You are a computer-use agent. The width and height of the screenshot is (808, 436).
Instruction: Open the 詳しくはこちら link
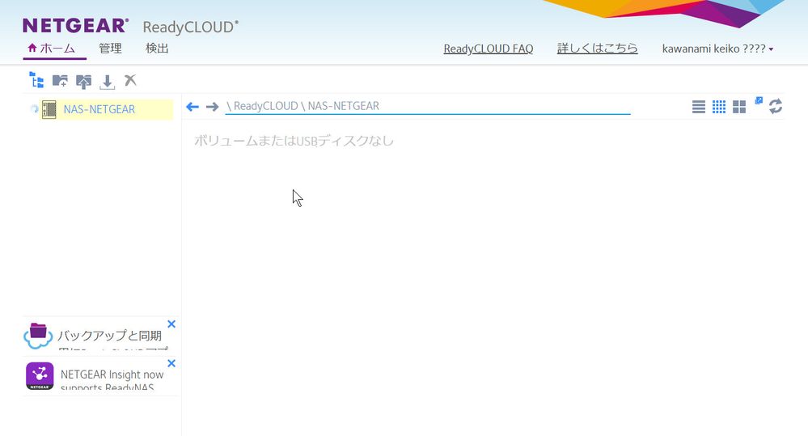coord(597,49)
